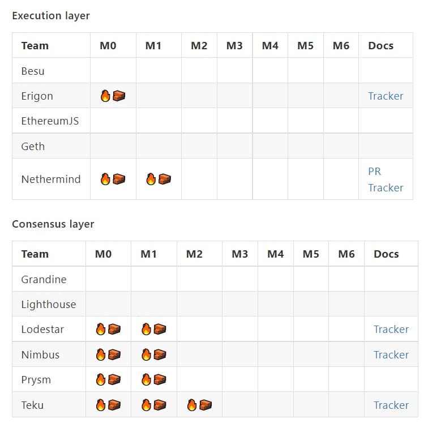Click Nimbus's M1 fire and brick emoji
The width and height of the screenshot is (445, 436).
coord(153,355)
